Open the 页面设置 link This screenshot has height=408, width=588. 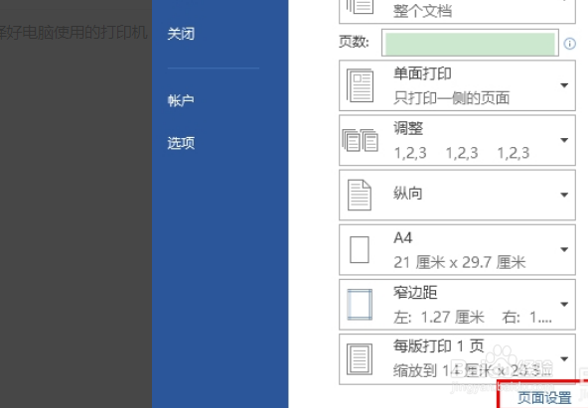544,398
